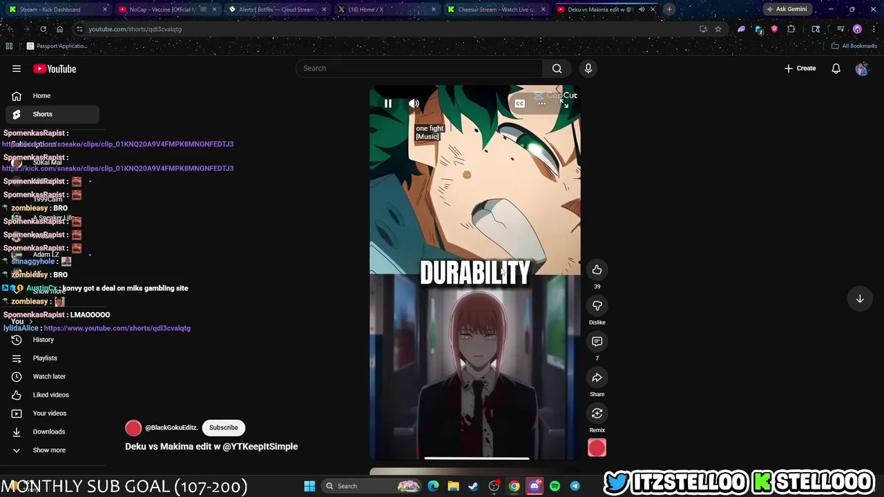The height and width of the screenshot is (497, 884).
Task: Bookmark this page with the star
Action: (x=718, y=29)
